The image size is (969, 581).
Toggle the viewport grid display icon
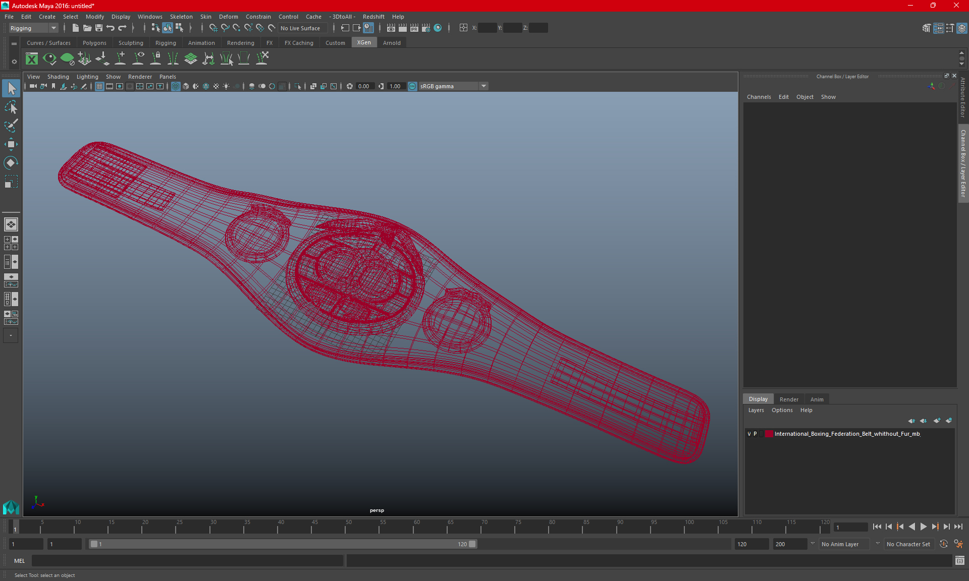[99, 86]
